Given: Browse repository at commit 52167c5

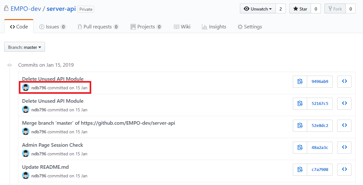Looking at the screenshot, I should [x=344, y=103].
